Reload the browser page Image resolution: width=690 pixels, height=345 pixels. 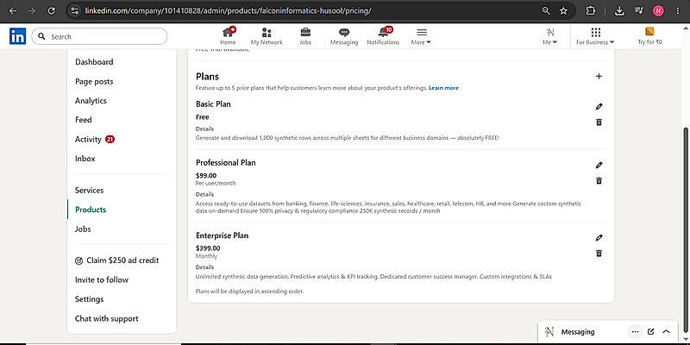tap(52, 11)
